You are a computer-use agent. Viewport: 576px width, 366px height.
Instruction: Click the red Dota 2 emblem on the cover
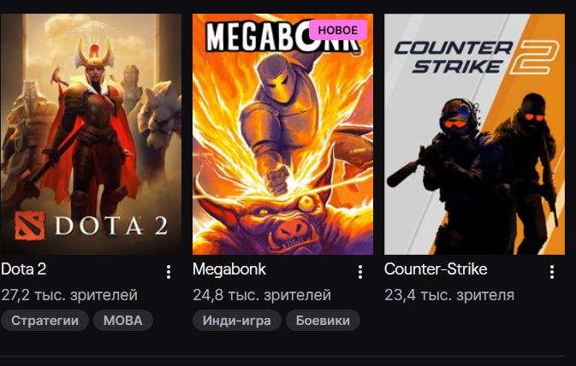point(30,226)
